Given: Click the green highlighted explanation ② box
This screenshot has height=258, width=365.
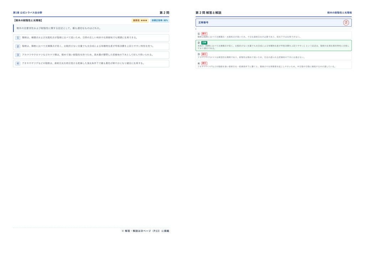Looking at the screenshot, I should click(x=273, y=45).
